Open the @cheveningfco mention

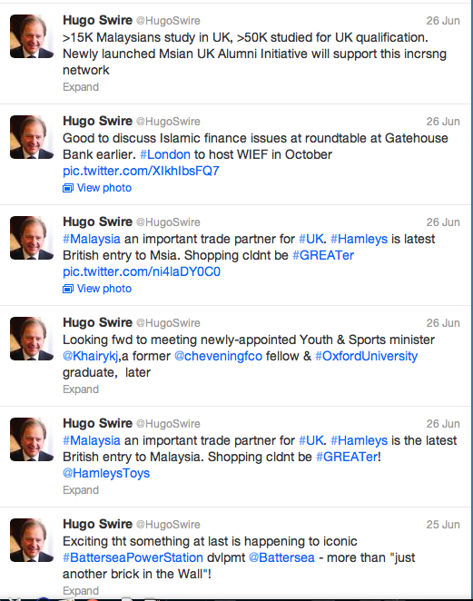pos(219,356)
